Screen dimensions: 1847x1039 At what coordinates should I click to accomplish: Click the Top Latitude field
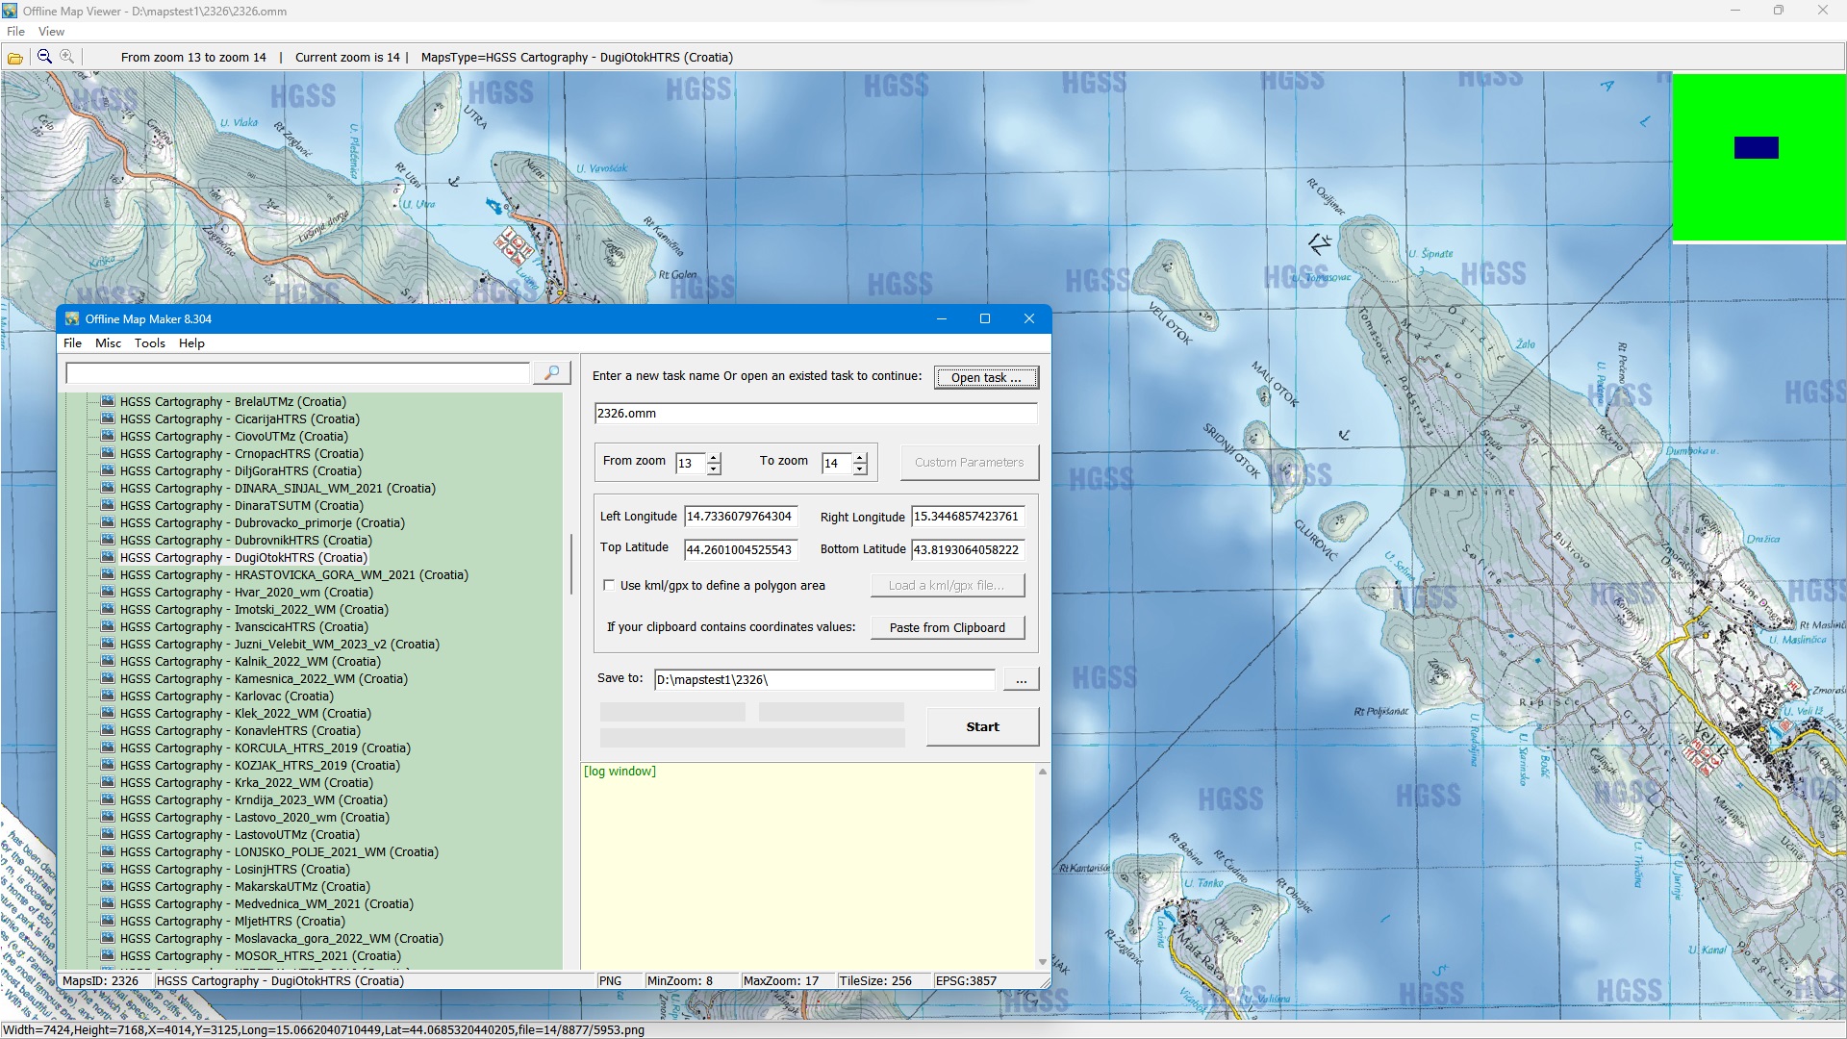click(741, 549)
